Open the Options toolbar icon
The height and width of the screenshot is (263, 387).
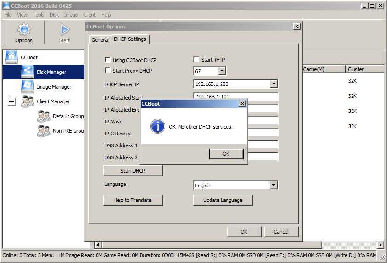24,29
